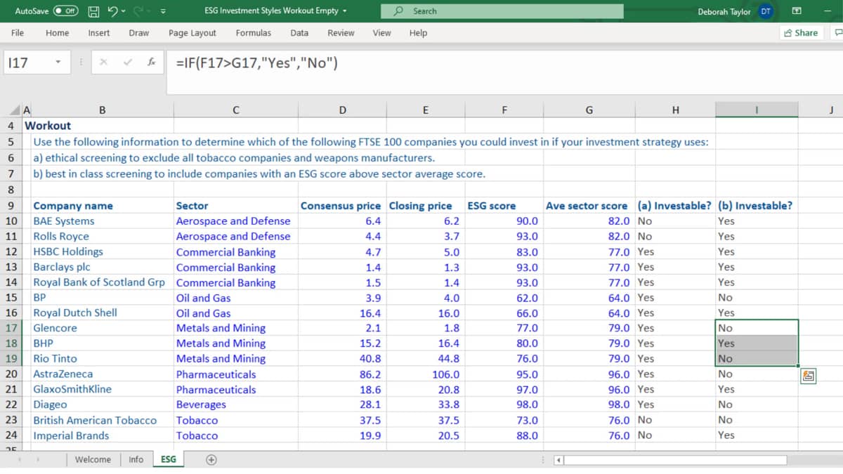Image resolution: width=843 pixels, height=474 pixels.
Task: Select the Review ribbon tab
Action: [x=341, y=33]
